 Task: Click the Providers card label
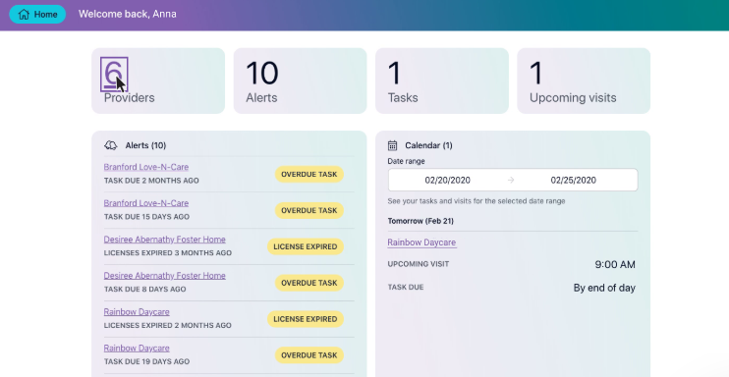(x=130, y=98)
